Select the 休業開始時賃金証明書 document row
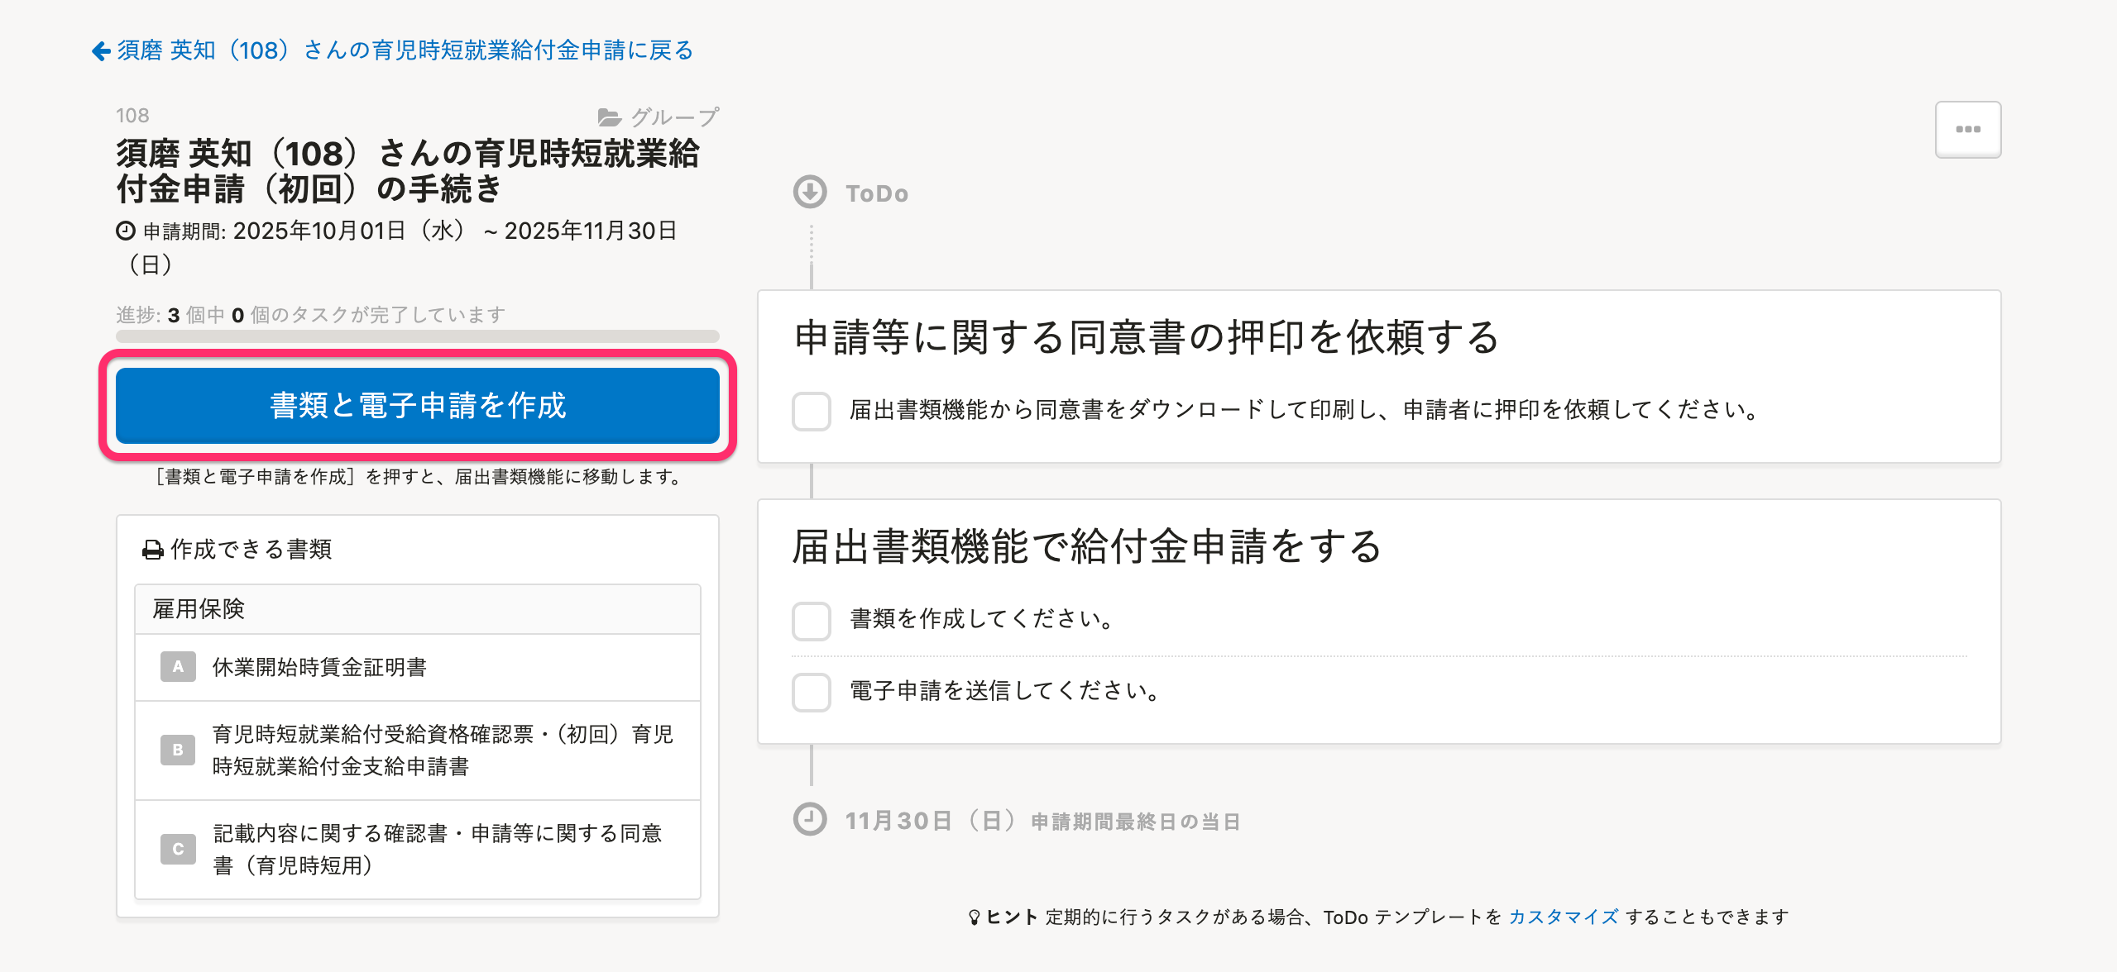The width and height of the screenshot is (2117, 972). tap(418, 667)
